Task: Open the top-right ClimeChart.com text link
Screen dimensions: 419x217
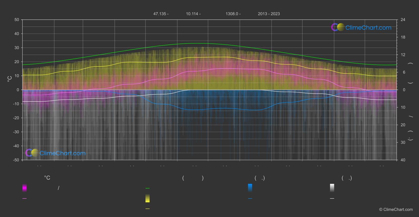Action: (x=368, y=28)
